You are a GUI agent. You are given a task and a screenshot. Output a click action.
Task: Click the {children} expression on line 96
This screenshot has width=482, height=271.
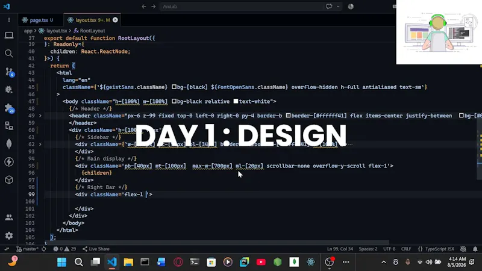click(x=96, y=173)
